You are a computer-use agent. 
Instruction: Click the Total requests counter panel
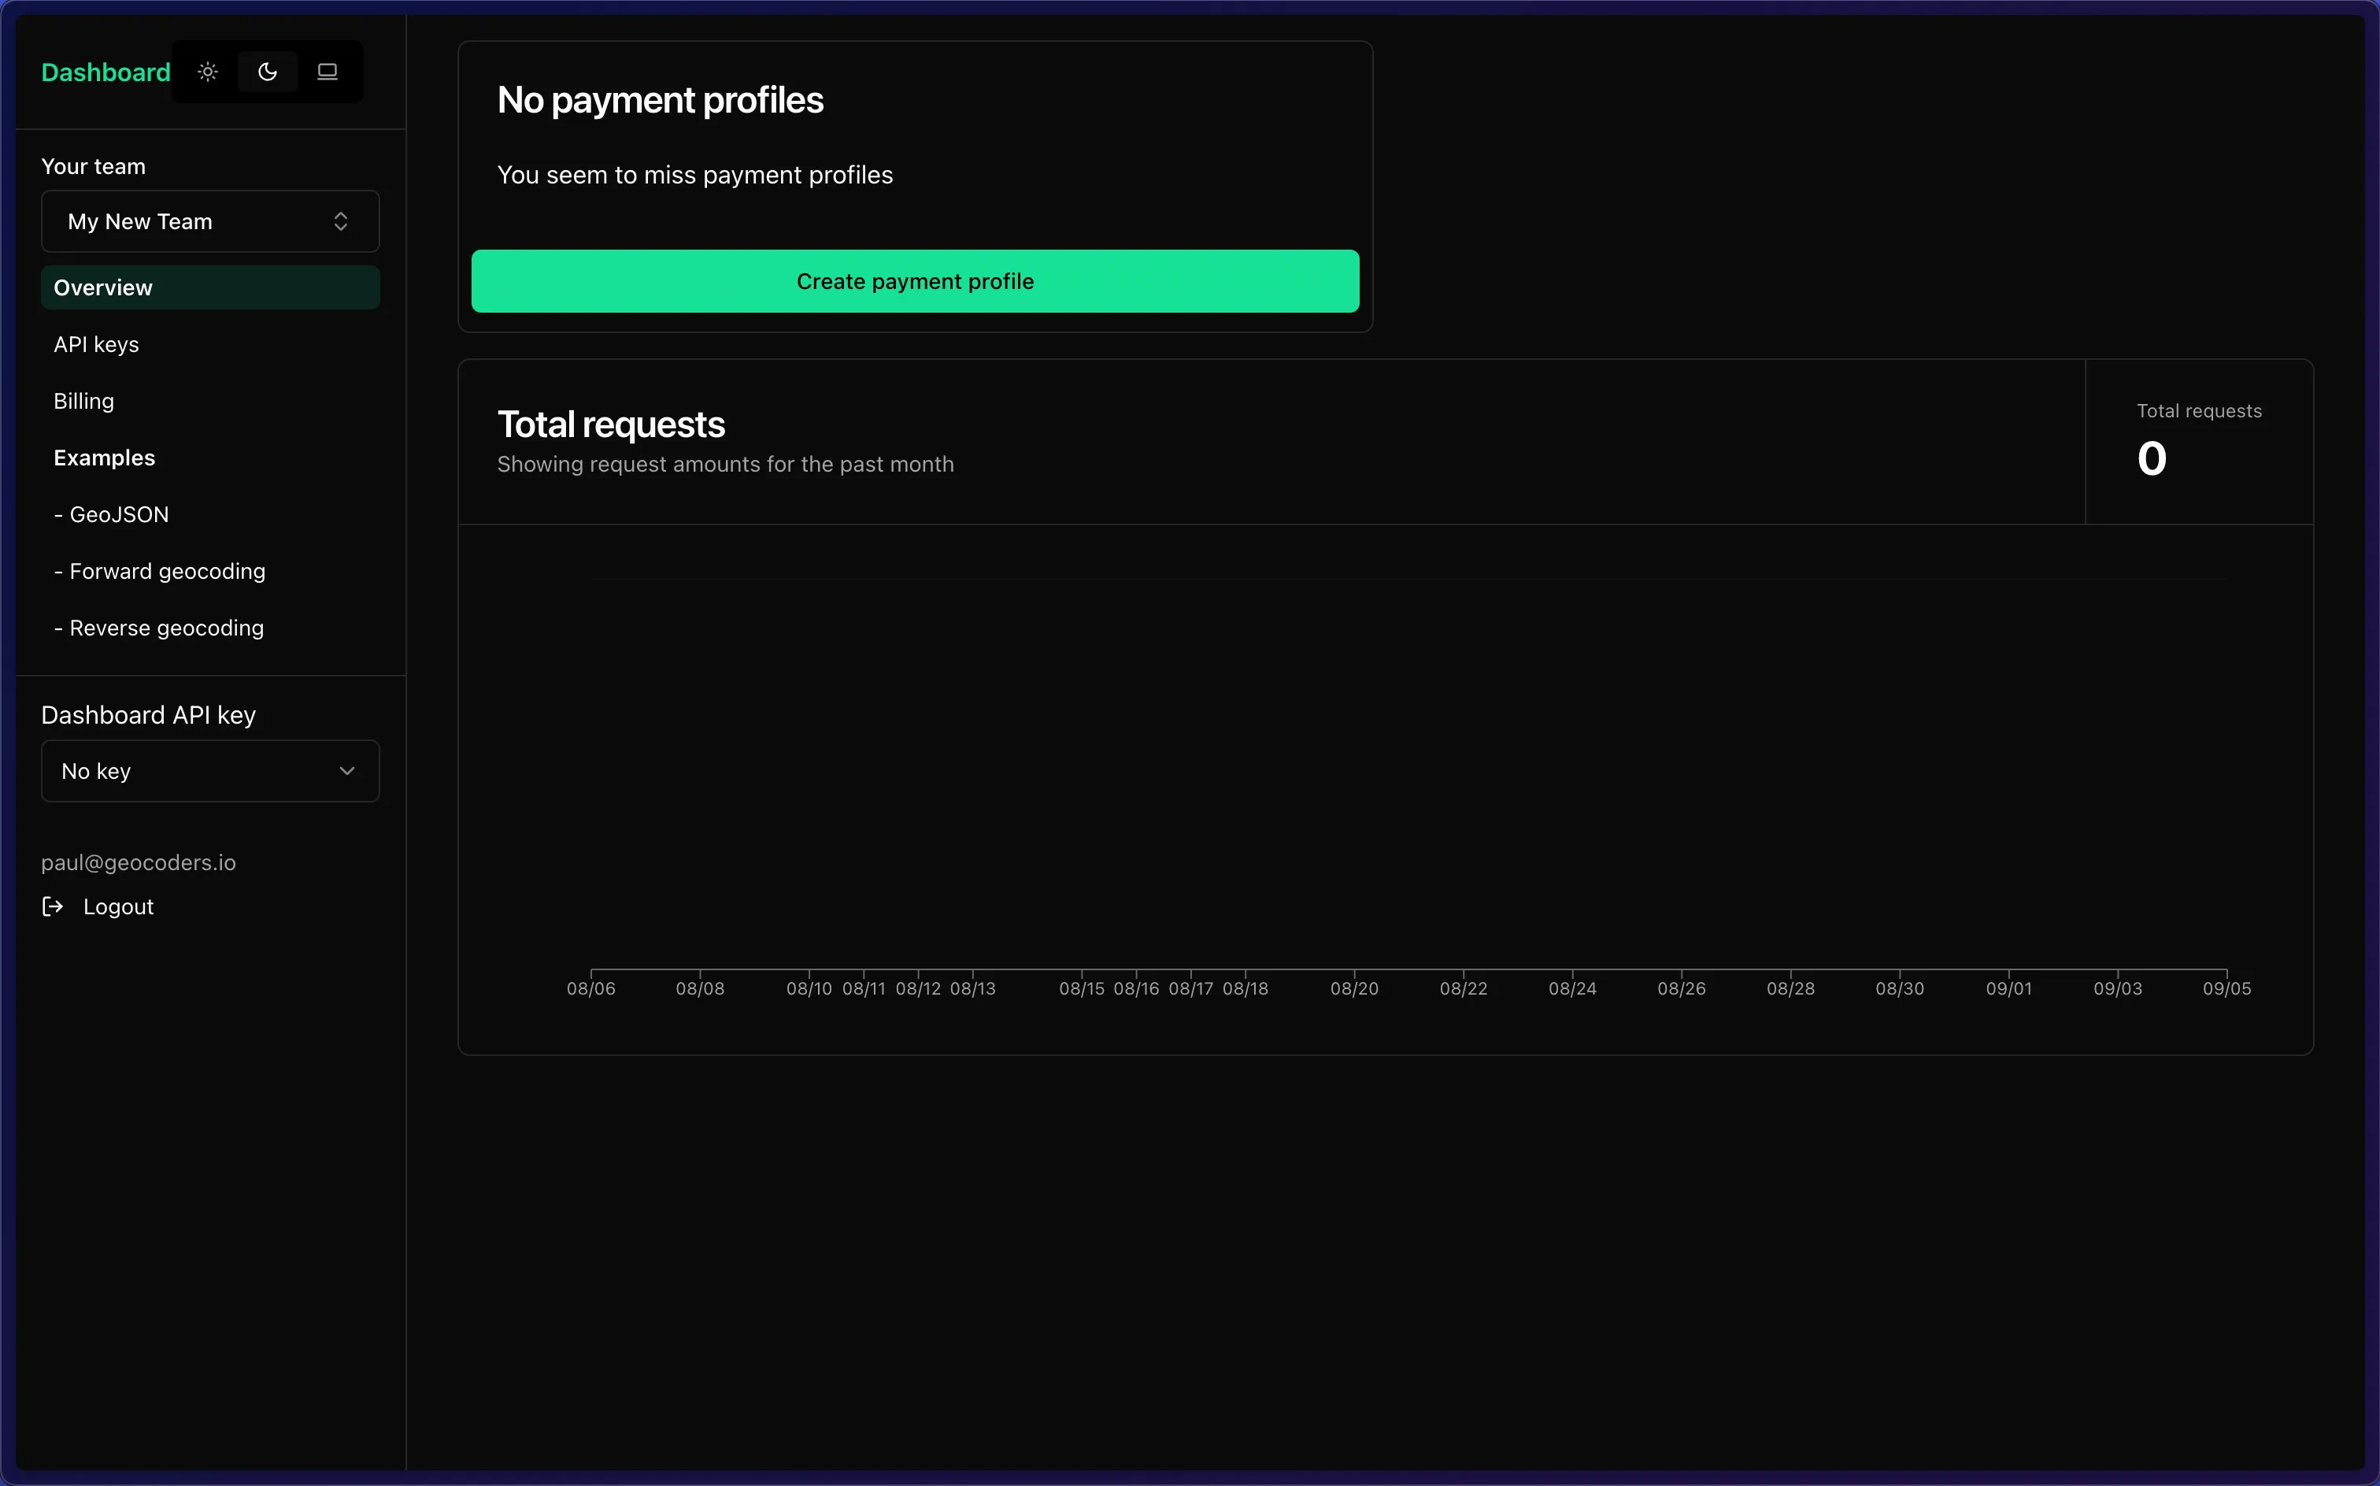[x=2198, y=441]
